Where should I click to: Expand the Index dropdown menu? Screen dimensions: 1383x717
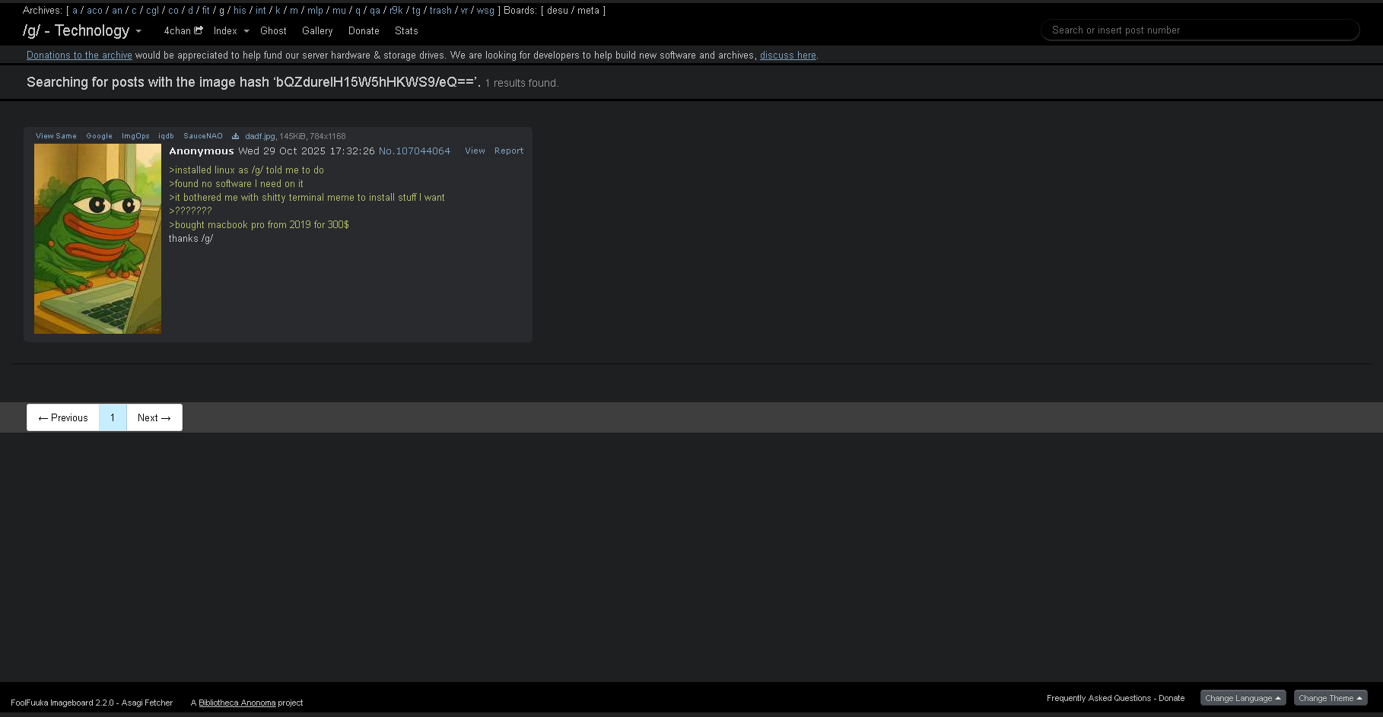click(231, 31)
